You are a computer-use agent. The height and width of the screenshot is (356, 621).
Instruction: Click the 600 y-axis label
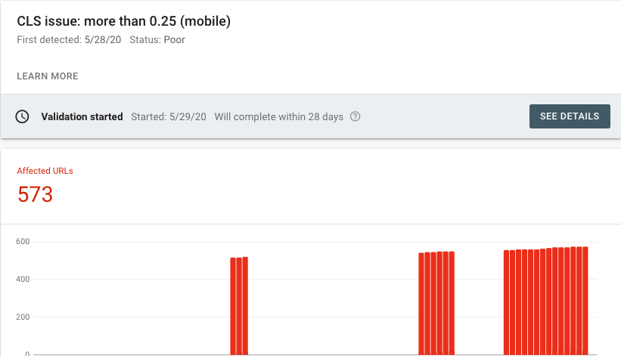23,241
